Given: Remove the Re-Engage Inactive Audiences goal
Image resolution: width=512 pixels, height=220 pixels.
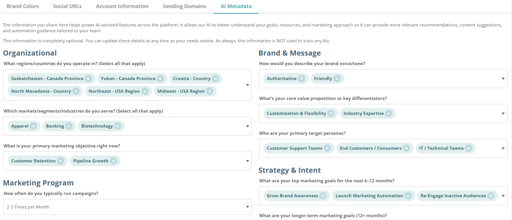Looking at the screenshot, I should (x=491, y=196).
